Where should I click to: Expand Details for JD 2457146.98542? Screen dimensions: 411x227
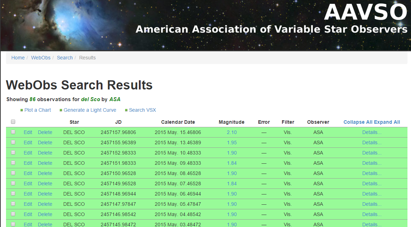pos(372,214)
